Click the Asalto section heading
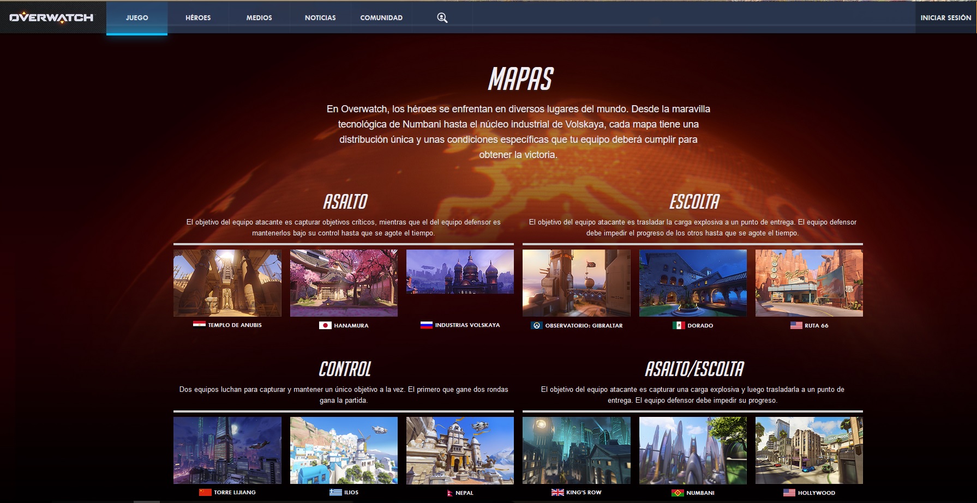 click(345, 202)
